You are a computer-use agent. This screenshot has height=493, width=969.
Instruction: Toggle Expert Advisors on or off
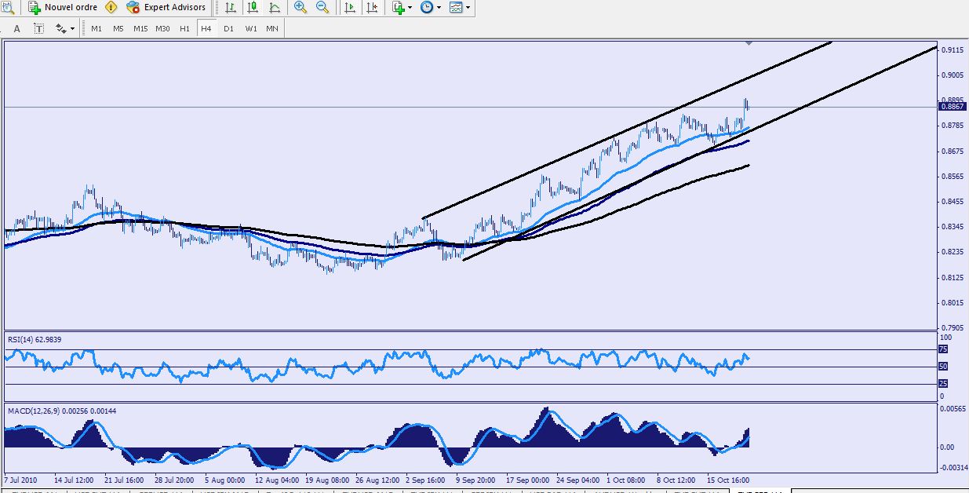pos(166,7)
